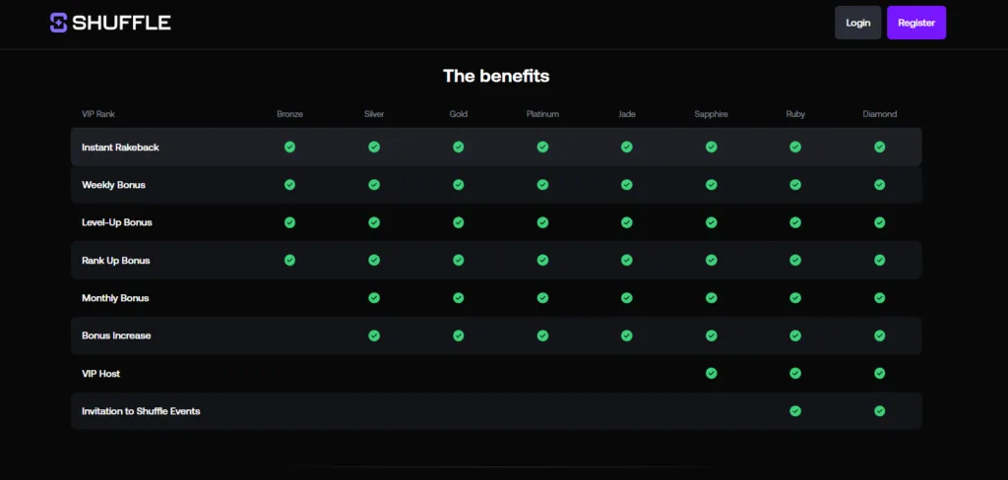Click Rank Up Bonus checkmark under Gold
Image resolution: width=1008 pixels, height=480 pixels.
(x=459, y=261)
